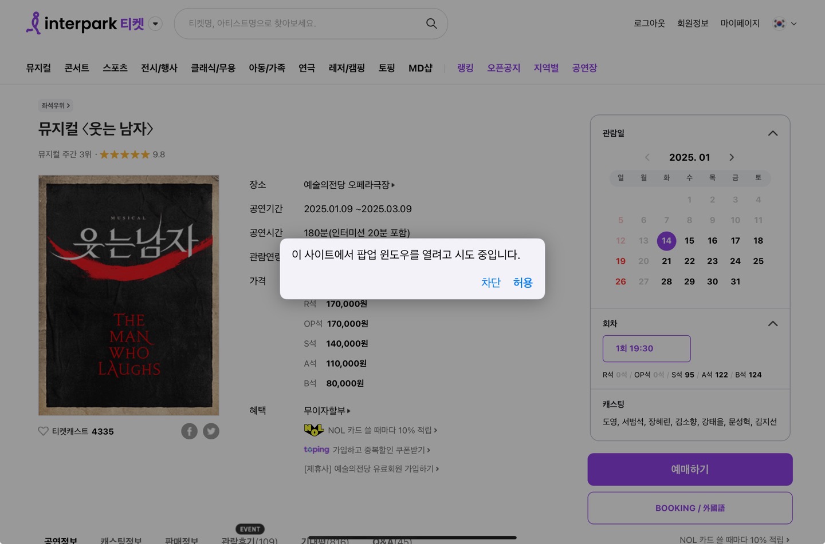
Task: Select date 18 in calendar
Action: [758, 241]
